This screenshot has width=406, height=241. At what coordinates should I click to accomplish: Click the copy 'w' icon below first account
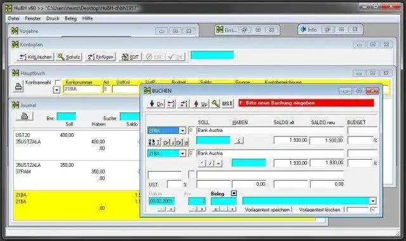click(182, 142)
